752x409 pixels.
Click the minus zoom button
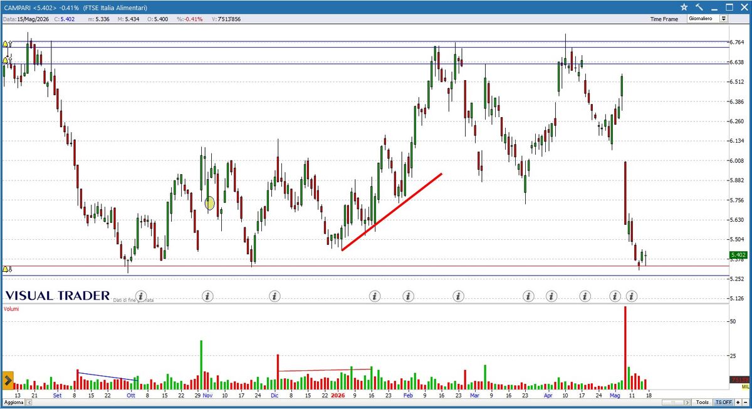tap(746, 402)
